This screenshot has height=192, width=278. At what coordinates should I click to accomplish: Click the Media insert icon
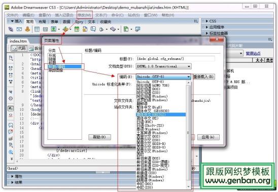pyautogui.click(x=65, y=29)
